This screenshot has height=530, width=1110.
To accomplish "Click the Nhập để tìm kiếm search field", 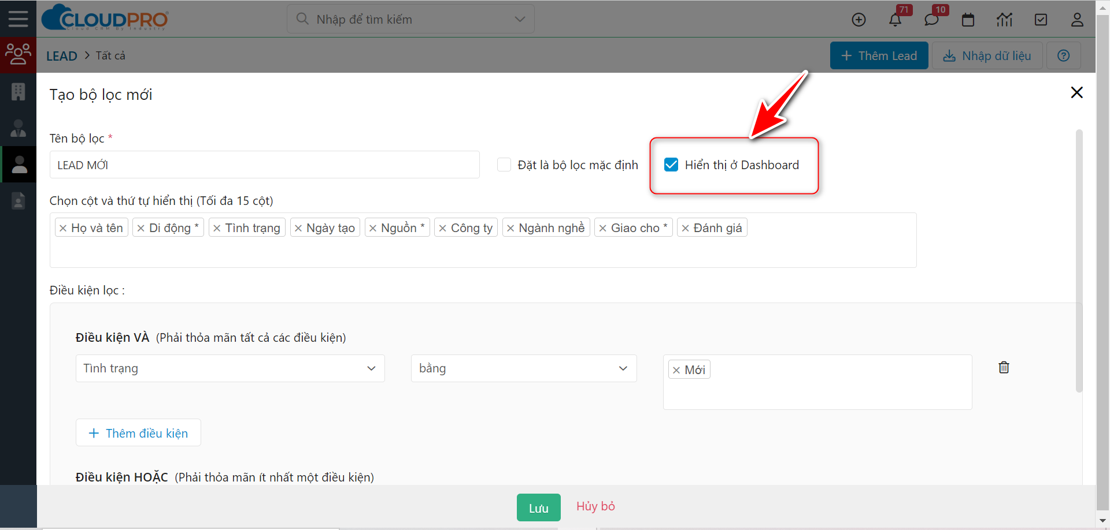I will (410, 19).
